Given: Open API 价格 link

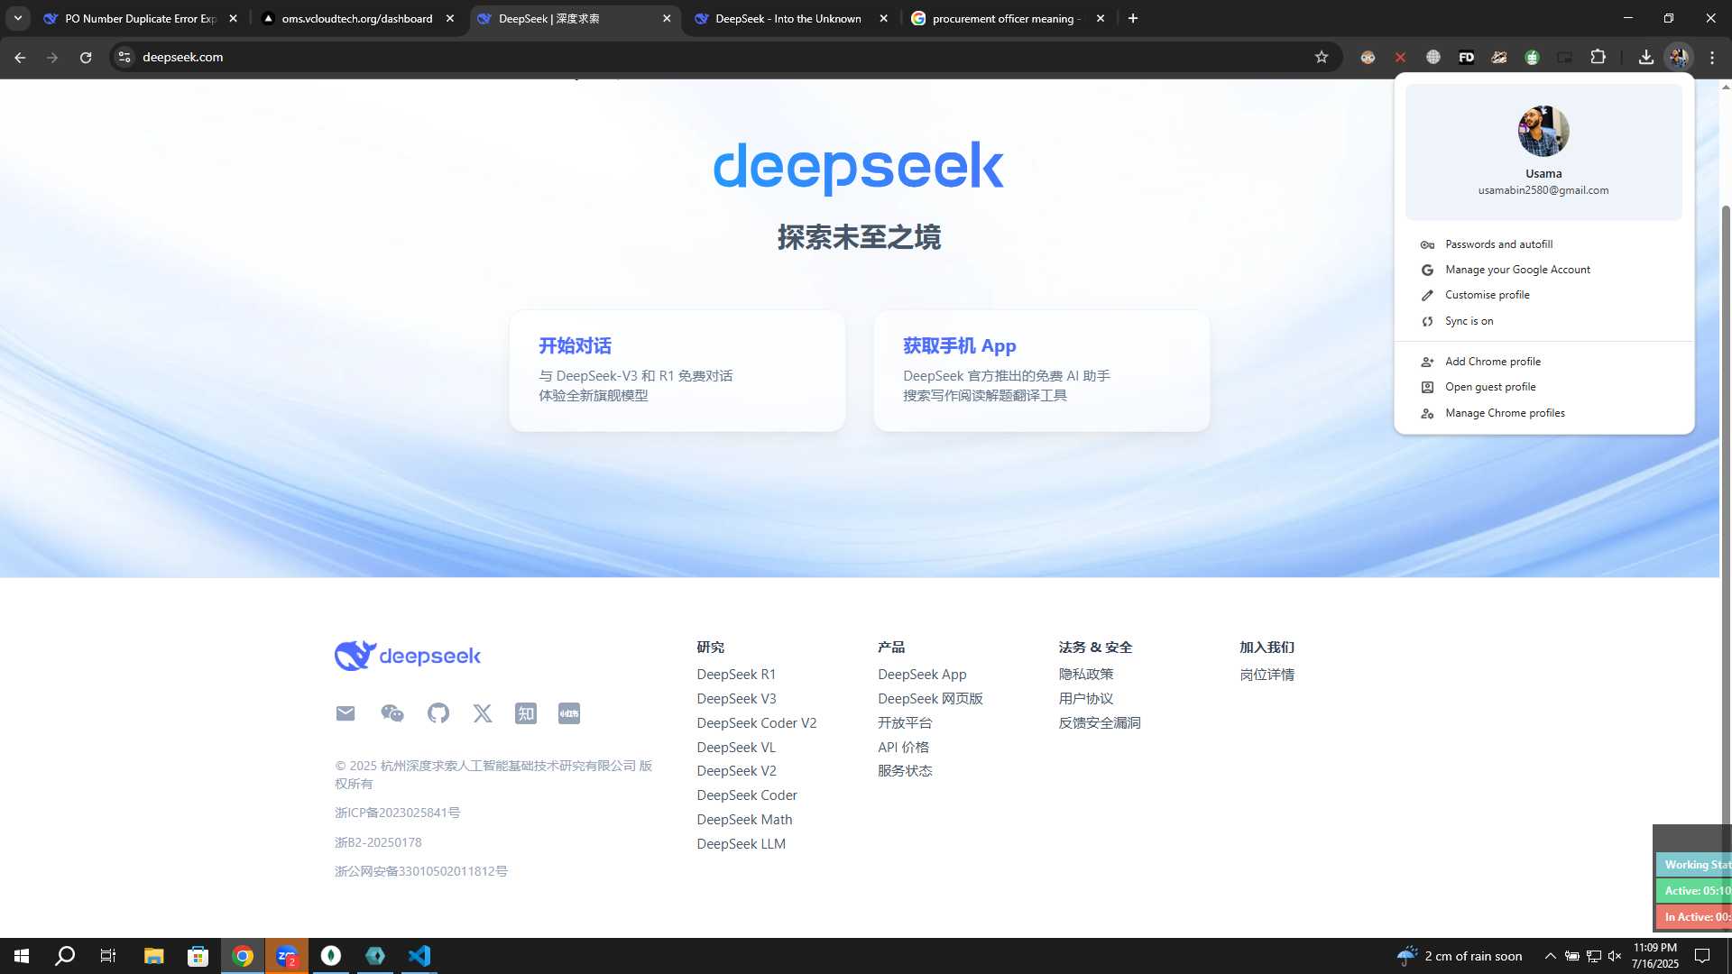Looking at the screenshot, I should [x=903, y=748].
